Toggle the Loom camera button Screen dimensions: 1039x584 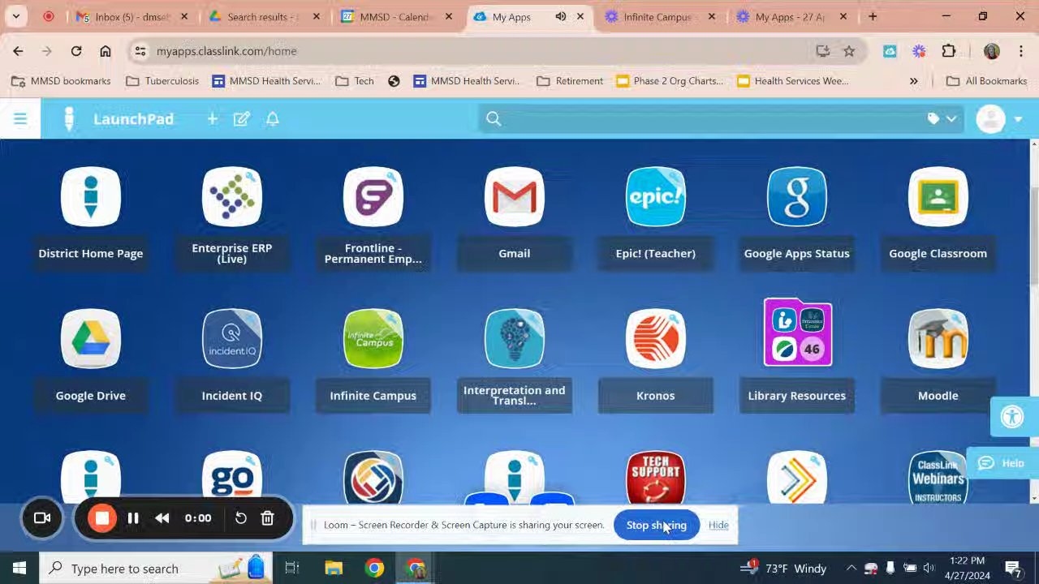click(42, 518)
